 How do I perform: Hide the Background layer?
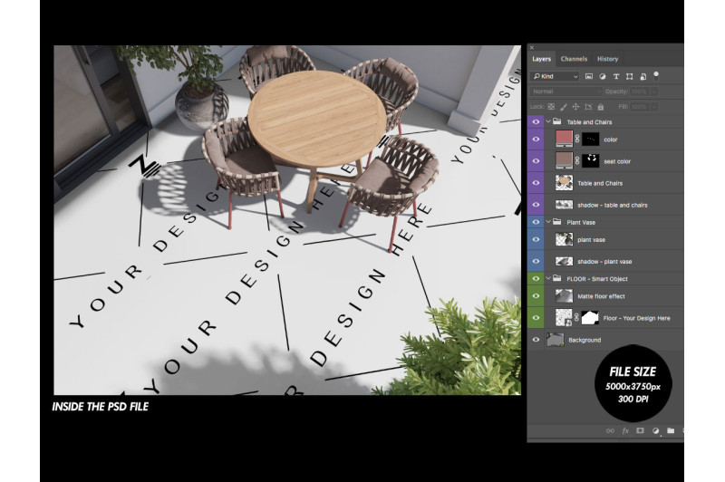[536, 340]
